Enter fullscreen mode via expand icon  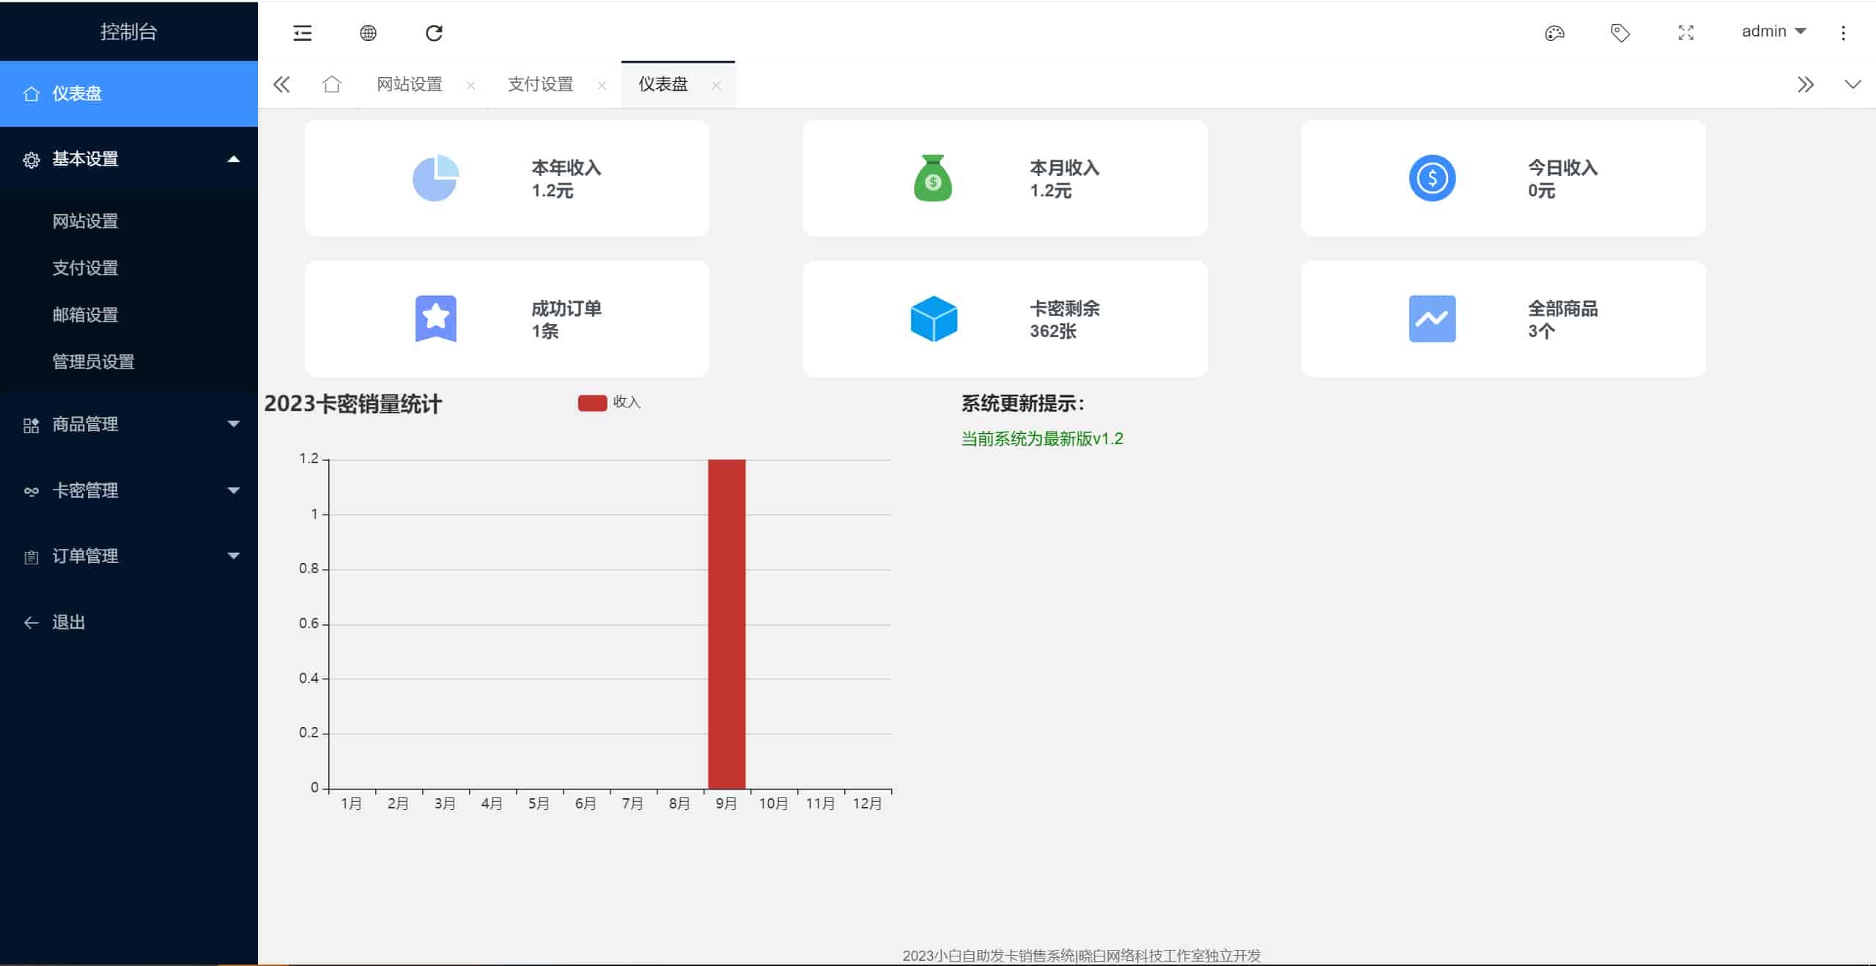tap(1685, 33)
